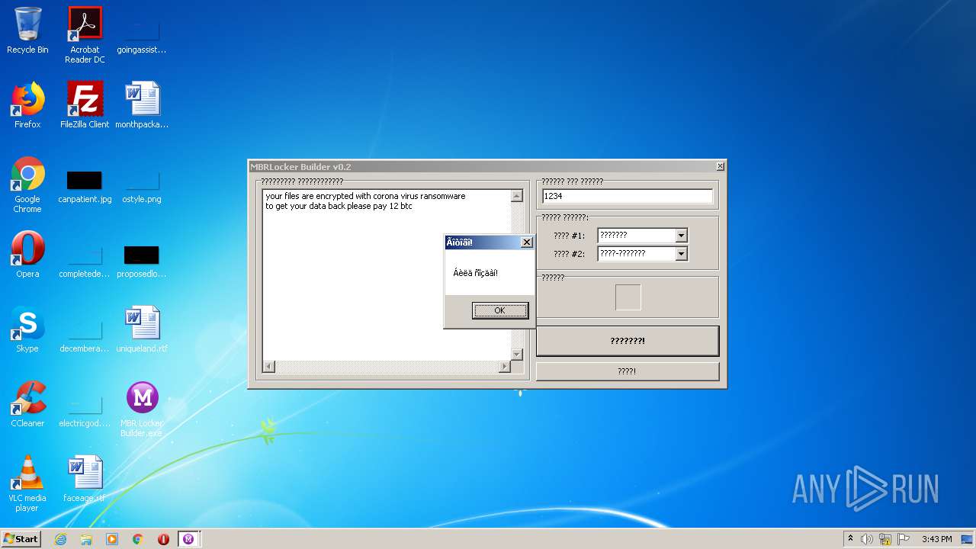
Task: Open the Skype desktop shortcut
Action: tap(27, 329)
